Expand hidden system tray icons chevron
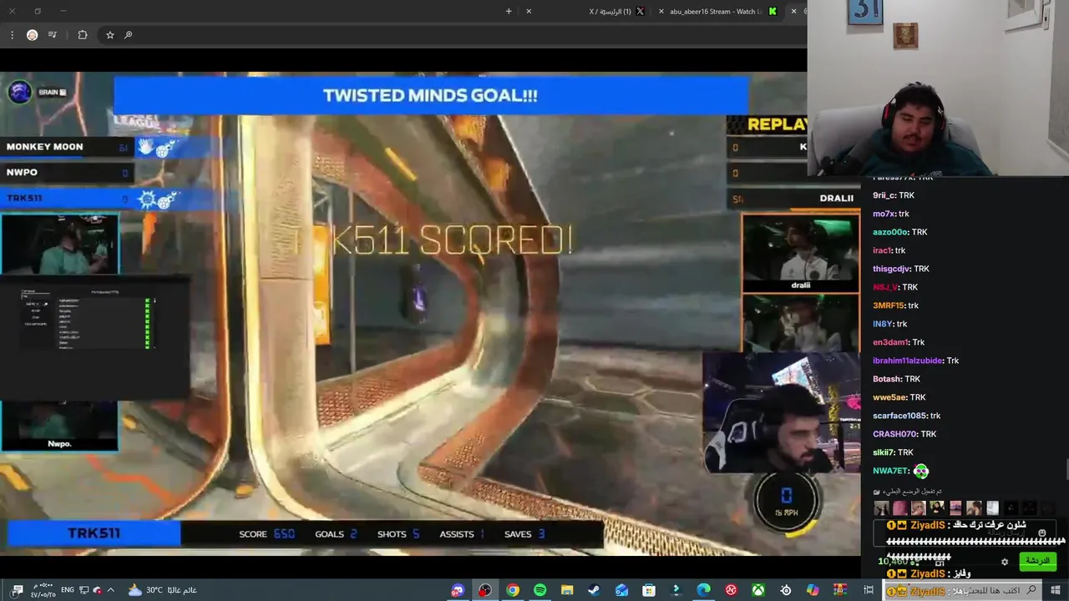The width and height of the screenshot is (1069, 601). click(x=110, y=590)
